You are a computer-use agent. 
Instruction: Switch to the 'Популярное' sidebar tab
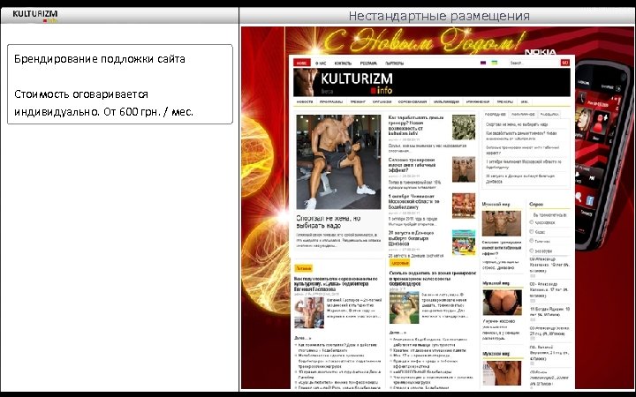pyautogui.click(x=523, y=114)
